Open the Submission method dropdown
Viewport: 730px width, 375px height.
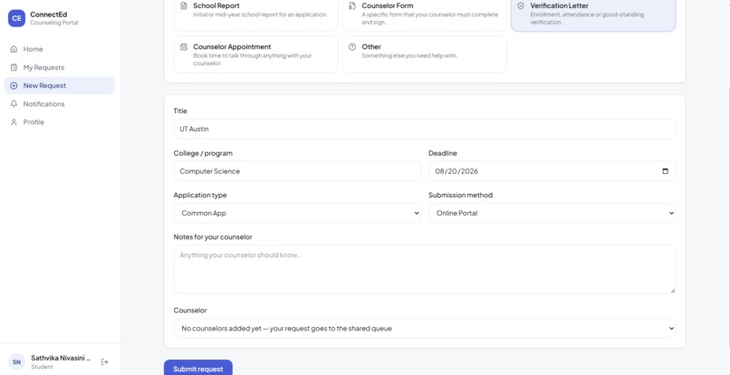point(552,213)
